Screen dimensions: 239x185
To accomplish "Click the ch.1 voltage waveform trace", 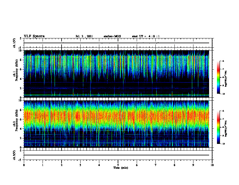I will tap(116, 43).
